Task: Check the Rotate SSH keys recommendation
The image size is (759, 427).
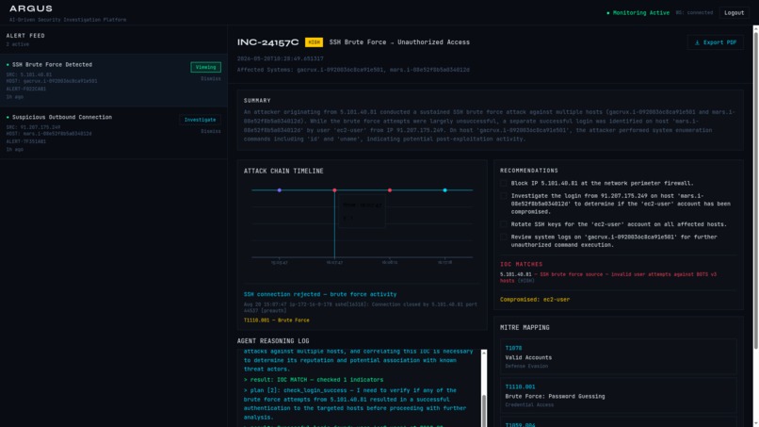Action: 504,224
